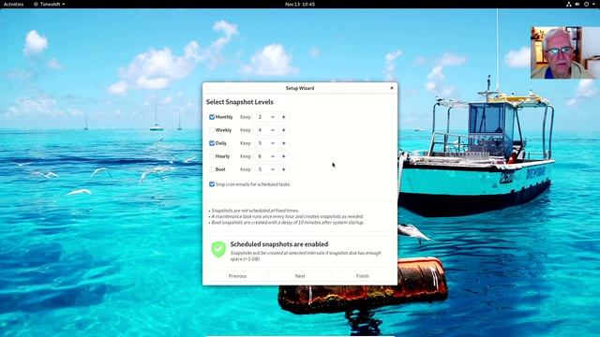The height and width of the screenshot is (337, 600).
Task: Increase the Hourly keep count with plus
Action: pos(283,156)
